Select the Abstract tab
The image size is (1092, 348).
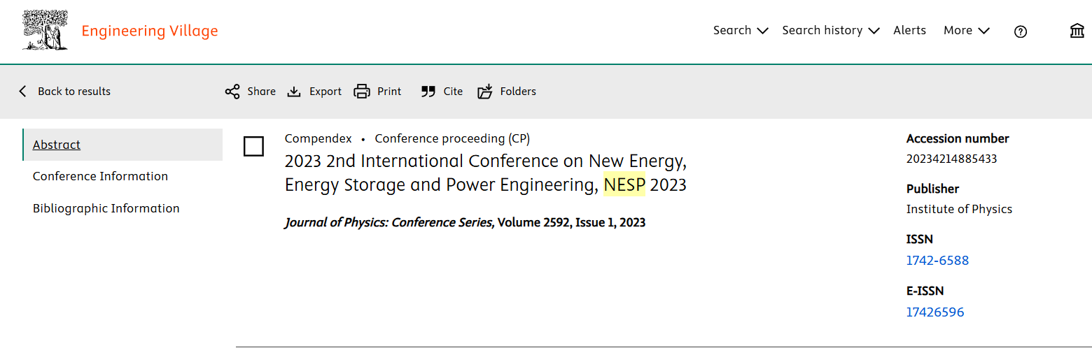point(57,145)
